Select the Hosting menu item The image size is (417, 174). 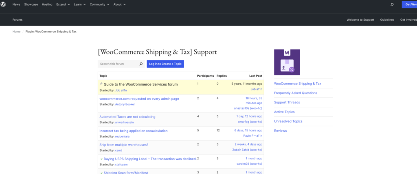click(47, 4)
